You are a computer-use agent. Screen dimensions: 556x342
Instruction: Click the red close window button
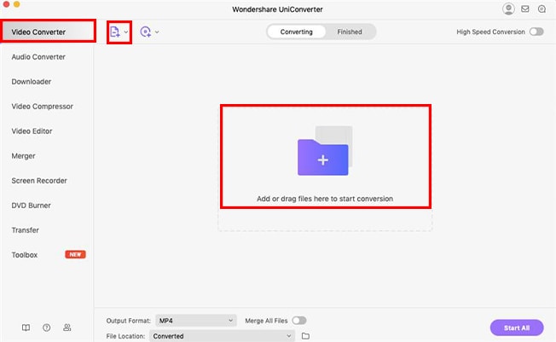coord(5,4)
